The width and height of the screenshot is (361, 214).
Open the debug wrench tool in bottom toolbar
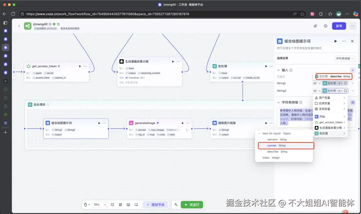176,205
